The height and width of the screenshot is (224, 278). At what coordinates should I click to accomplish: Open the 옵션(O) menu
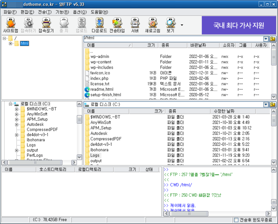pyautogui.click(x=80, y=12)
